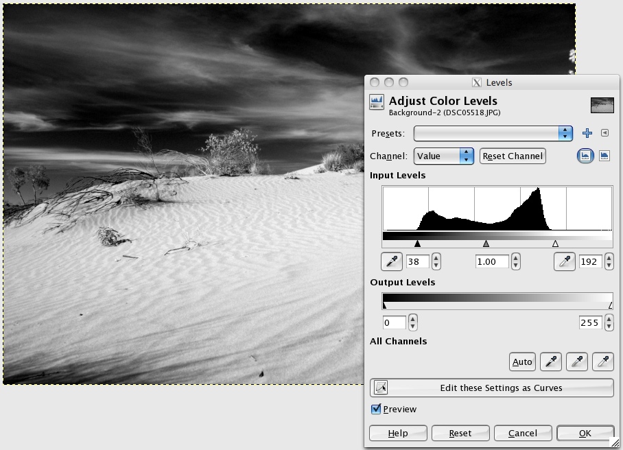623x450 pixels.
Task: Click the All Channels gray point eyedropper
Action: (x=577, y=362)
